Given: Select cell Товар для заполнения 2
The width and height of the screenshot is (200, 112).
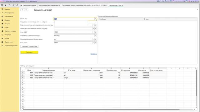Looking at the screenshot, I should [x=48, y=75].
